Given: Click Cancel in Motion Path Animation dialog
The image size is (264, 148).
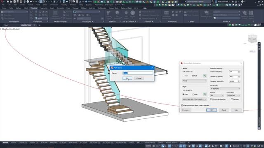Looking at the screenshot, I should coord(224,110).
